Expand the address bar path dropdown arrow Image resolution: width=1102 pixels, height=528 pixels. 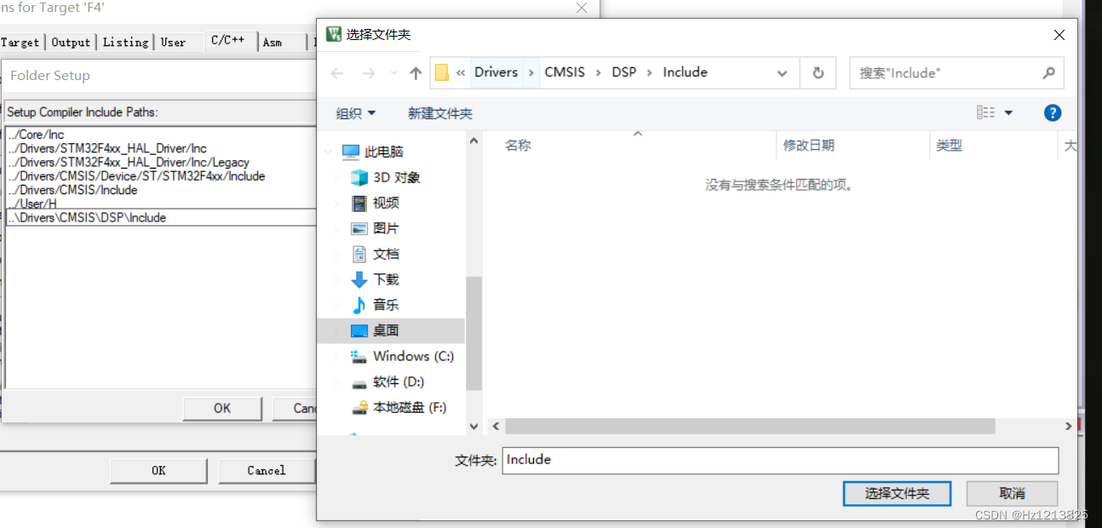782,72
